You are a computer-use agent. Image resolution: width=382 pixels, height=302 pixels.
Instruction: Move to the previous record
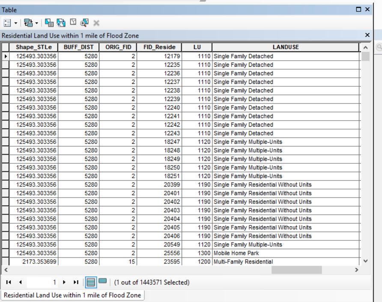[x=21, y=282]
